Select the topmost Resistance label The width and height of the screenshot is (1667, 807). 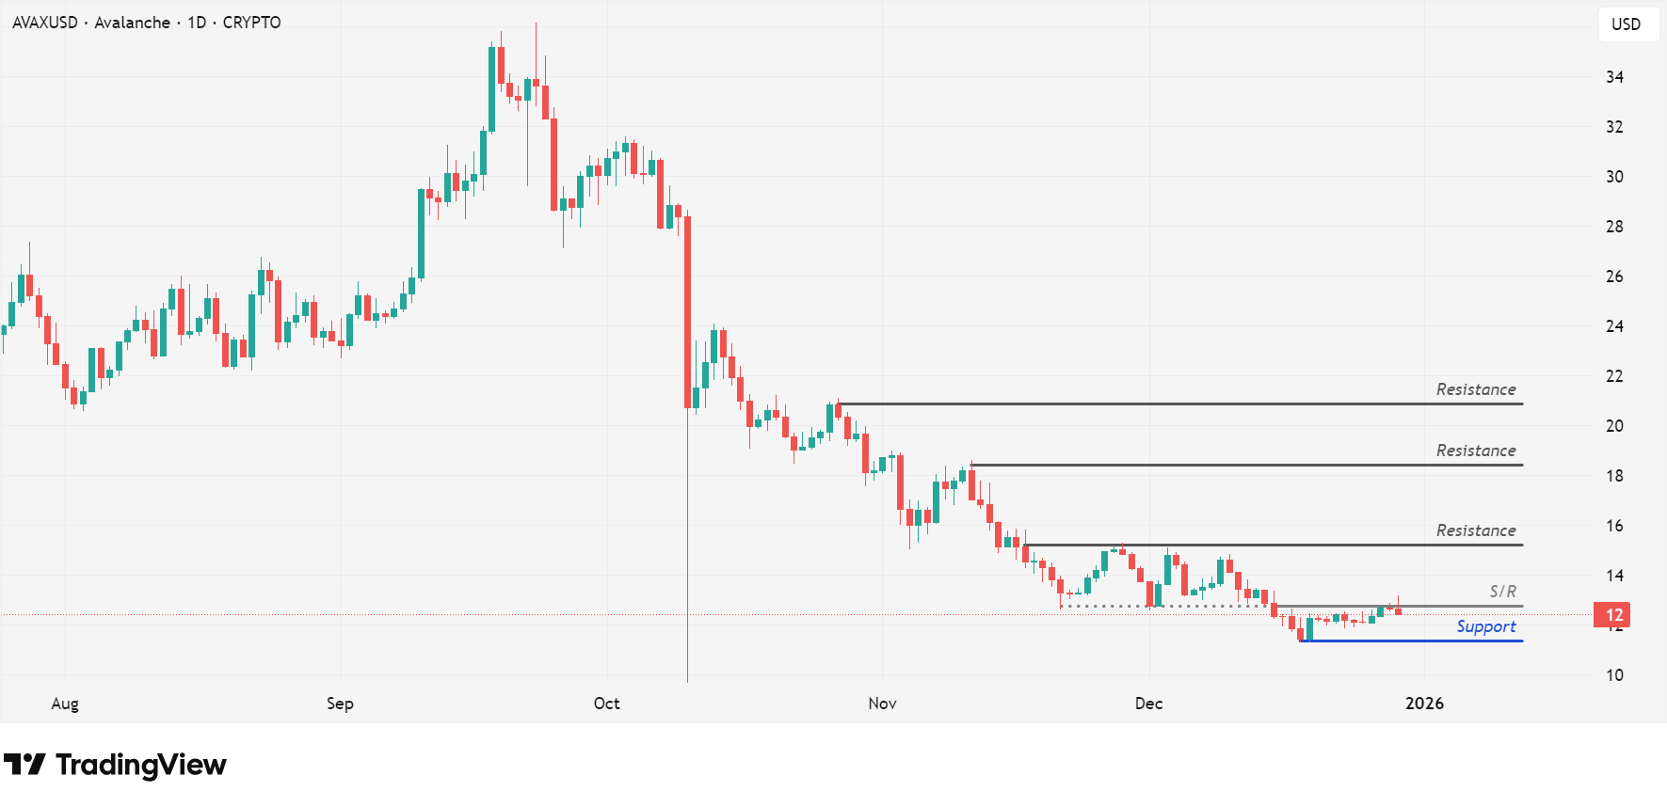pyautogui.click(x=1475, y=389)
